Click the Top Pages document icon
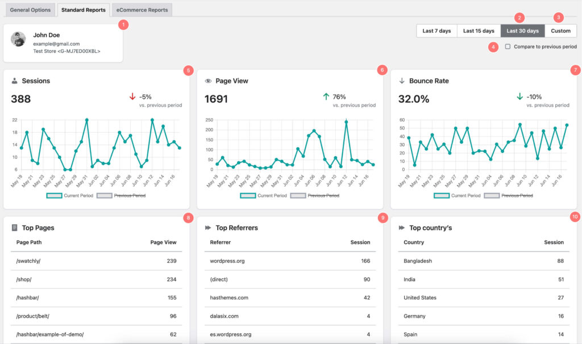The height and width of the screenshot is (344, 582). [15, 228]
